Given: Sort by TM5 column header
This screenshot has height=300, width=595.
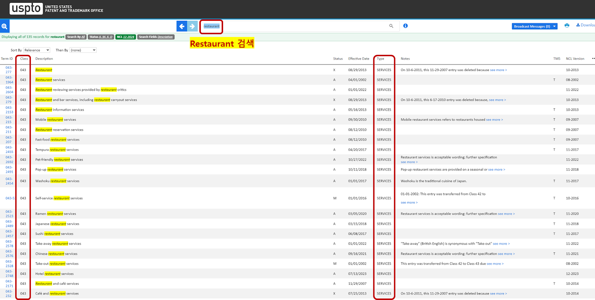Looking at the screenshot, I should pyautogui.click(x=557, y=59).
